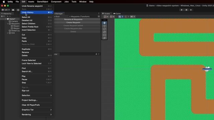This screenshot has height=120, width=214.
Task: Click the handle rotation icon in Scene toolbar
Action: click(x=111, y=17)
